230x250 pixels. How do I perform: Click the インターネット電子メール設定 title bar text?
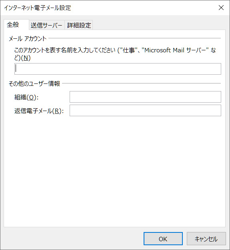coord(38,8)
